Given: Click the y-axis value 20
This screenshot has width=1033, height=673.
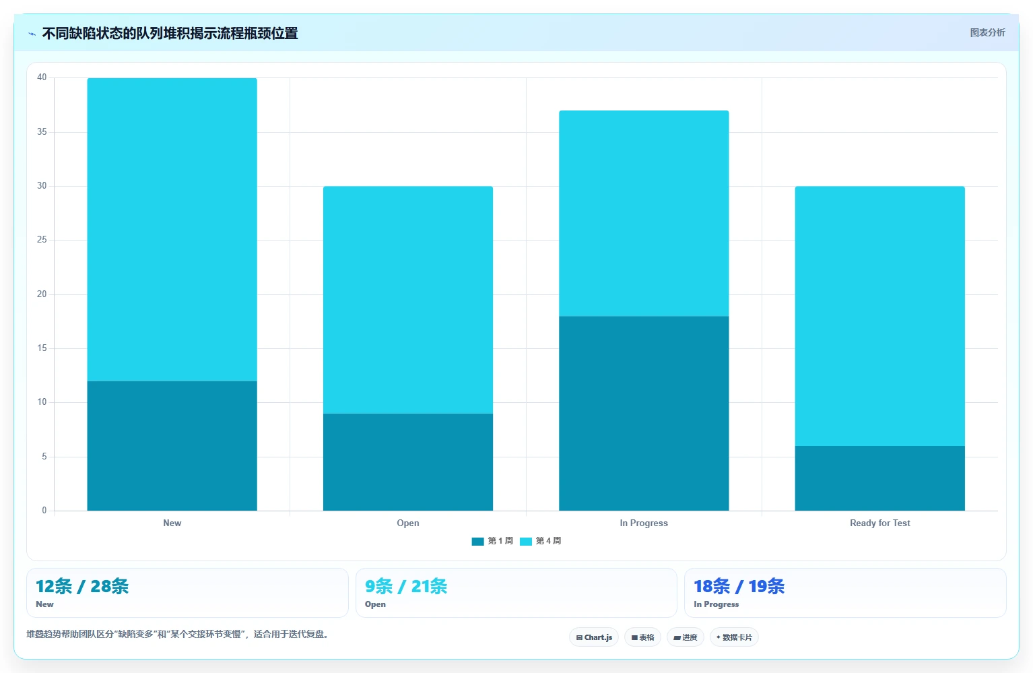Looking at the screenshot, I should click(42, 294).
